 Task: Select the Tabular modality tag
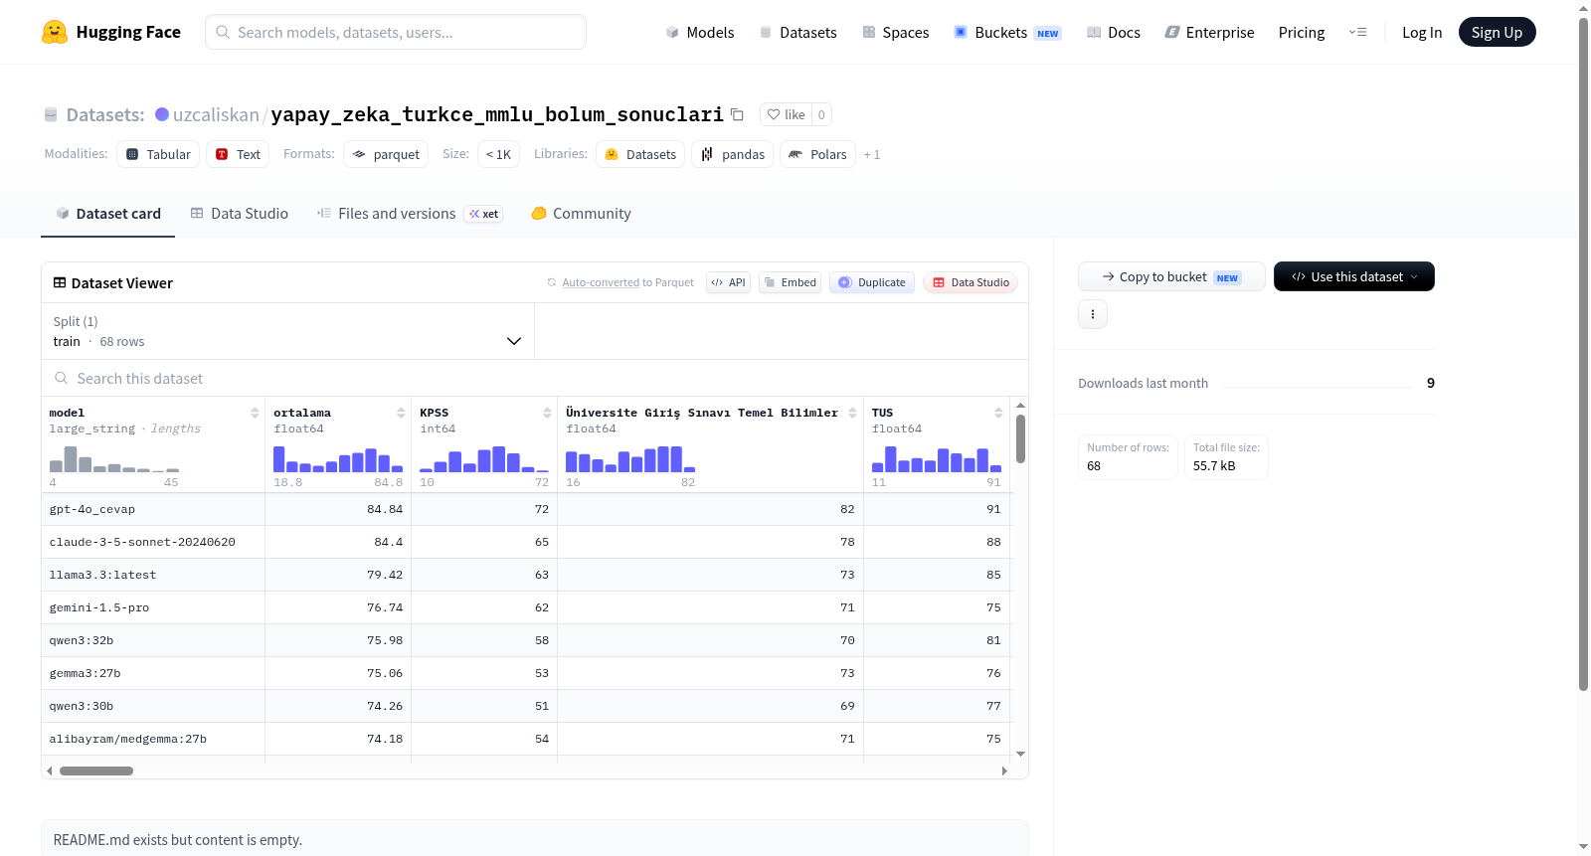pos(158,154)
